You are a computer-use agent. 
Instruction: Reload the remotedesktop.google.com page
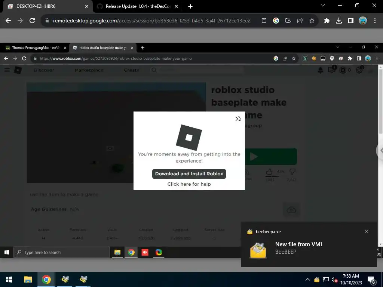pos(32,21)
